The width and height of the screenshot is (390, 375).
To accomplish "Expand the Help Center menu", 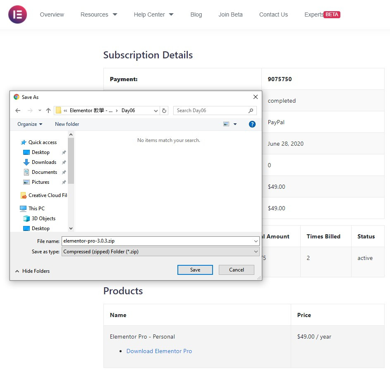I will [153, 14].
